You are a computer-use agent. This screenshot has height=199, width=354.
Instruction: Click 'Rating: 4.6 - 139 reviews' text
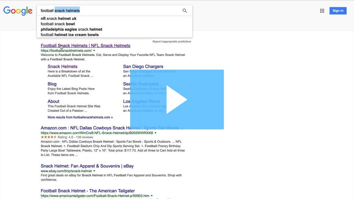click(75, 137)
